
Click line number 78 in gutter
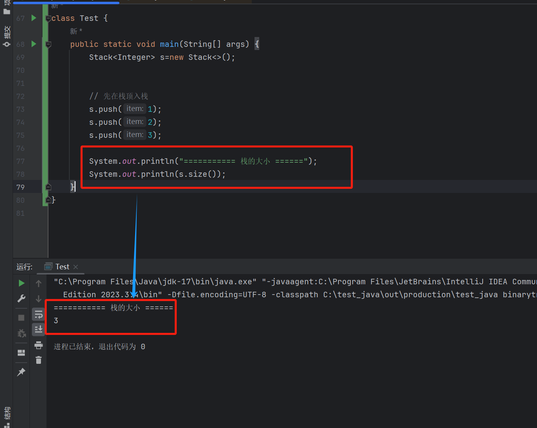[20, 174]
